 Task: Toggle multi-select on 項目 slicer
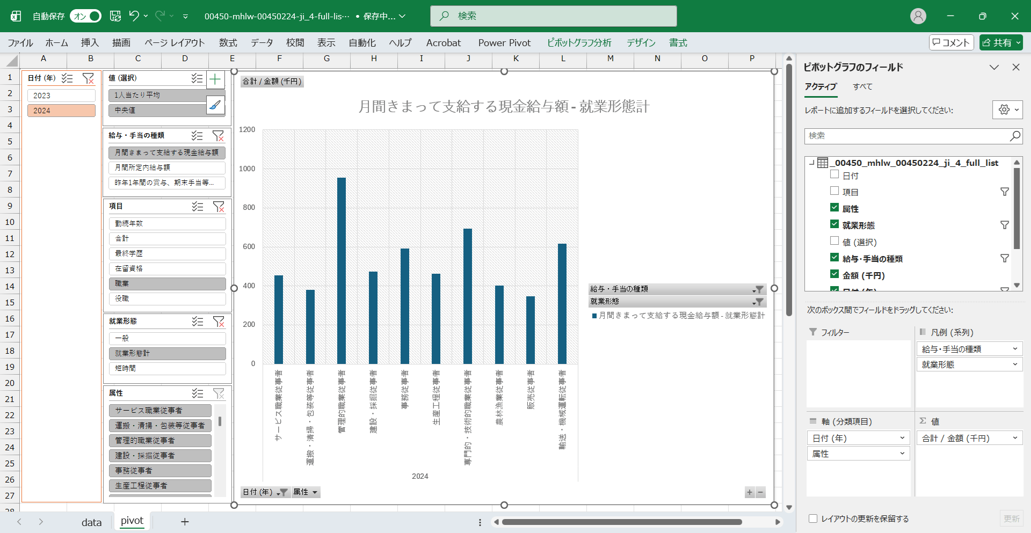[198, 207]
